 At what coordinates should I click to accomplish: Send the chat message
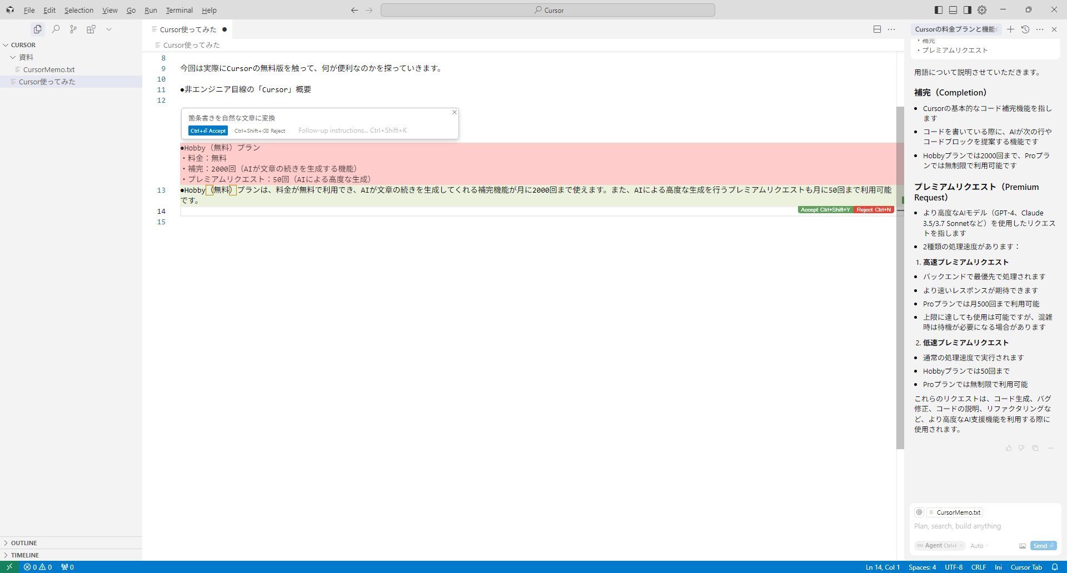pyautogui.click(x=1043, y=546)
